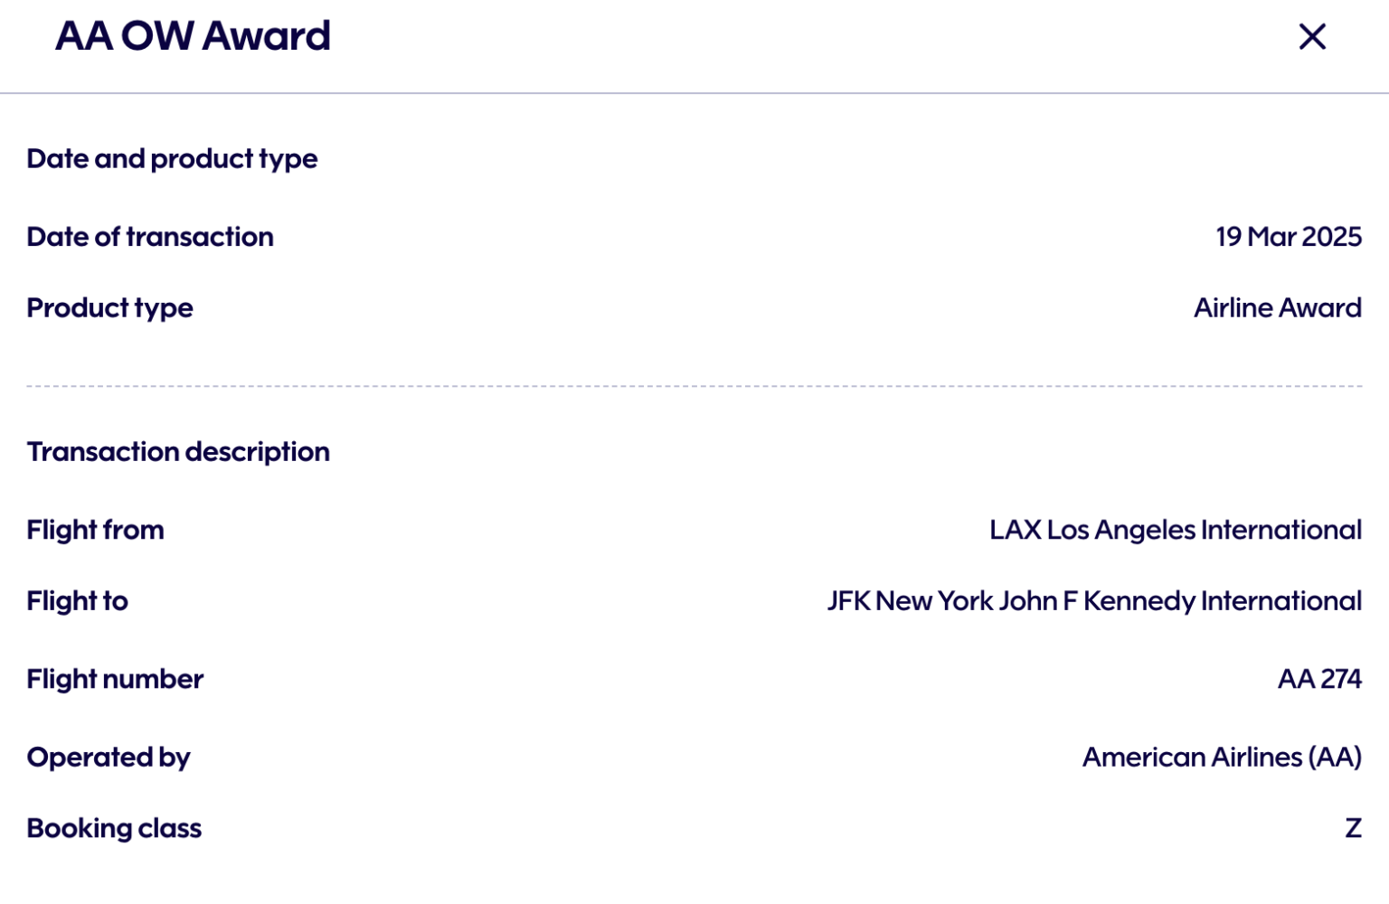The width and height of the screenshot is (1389, 904).
Task: Select the Airline Award value
Action: pos(1277,308)
